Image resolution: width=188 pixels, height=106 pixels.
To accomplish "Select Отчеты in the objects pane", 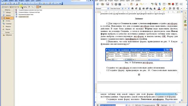I will click(8, 21).
